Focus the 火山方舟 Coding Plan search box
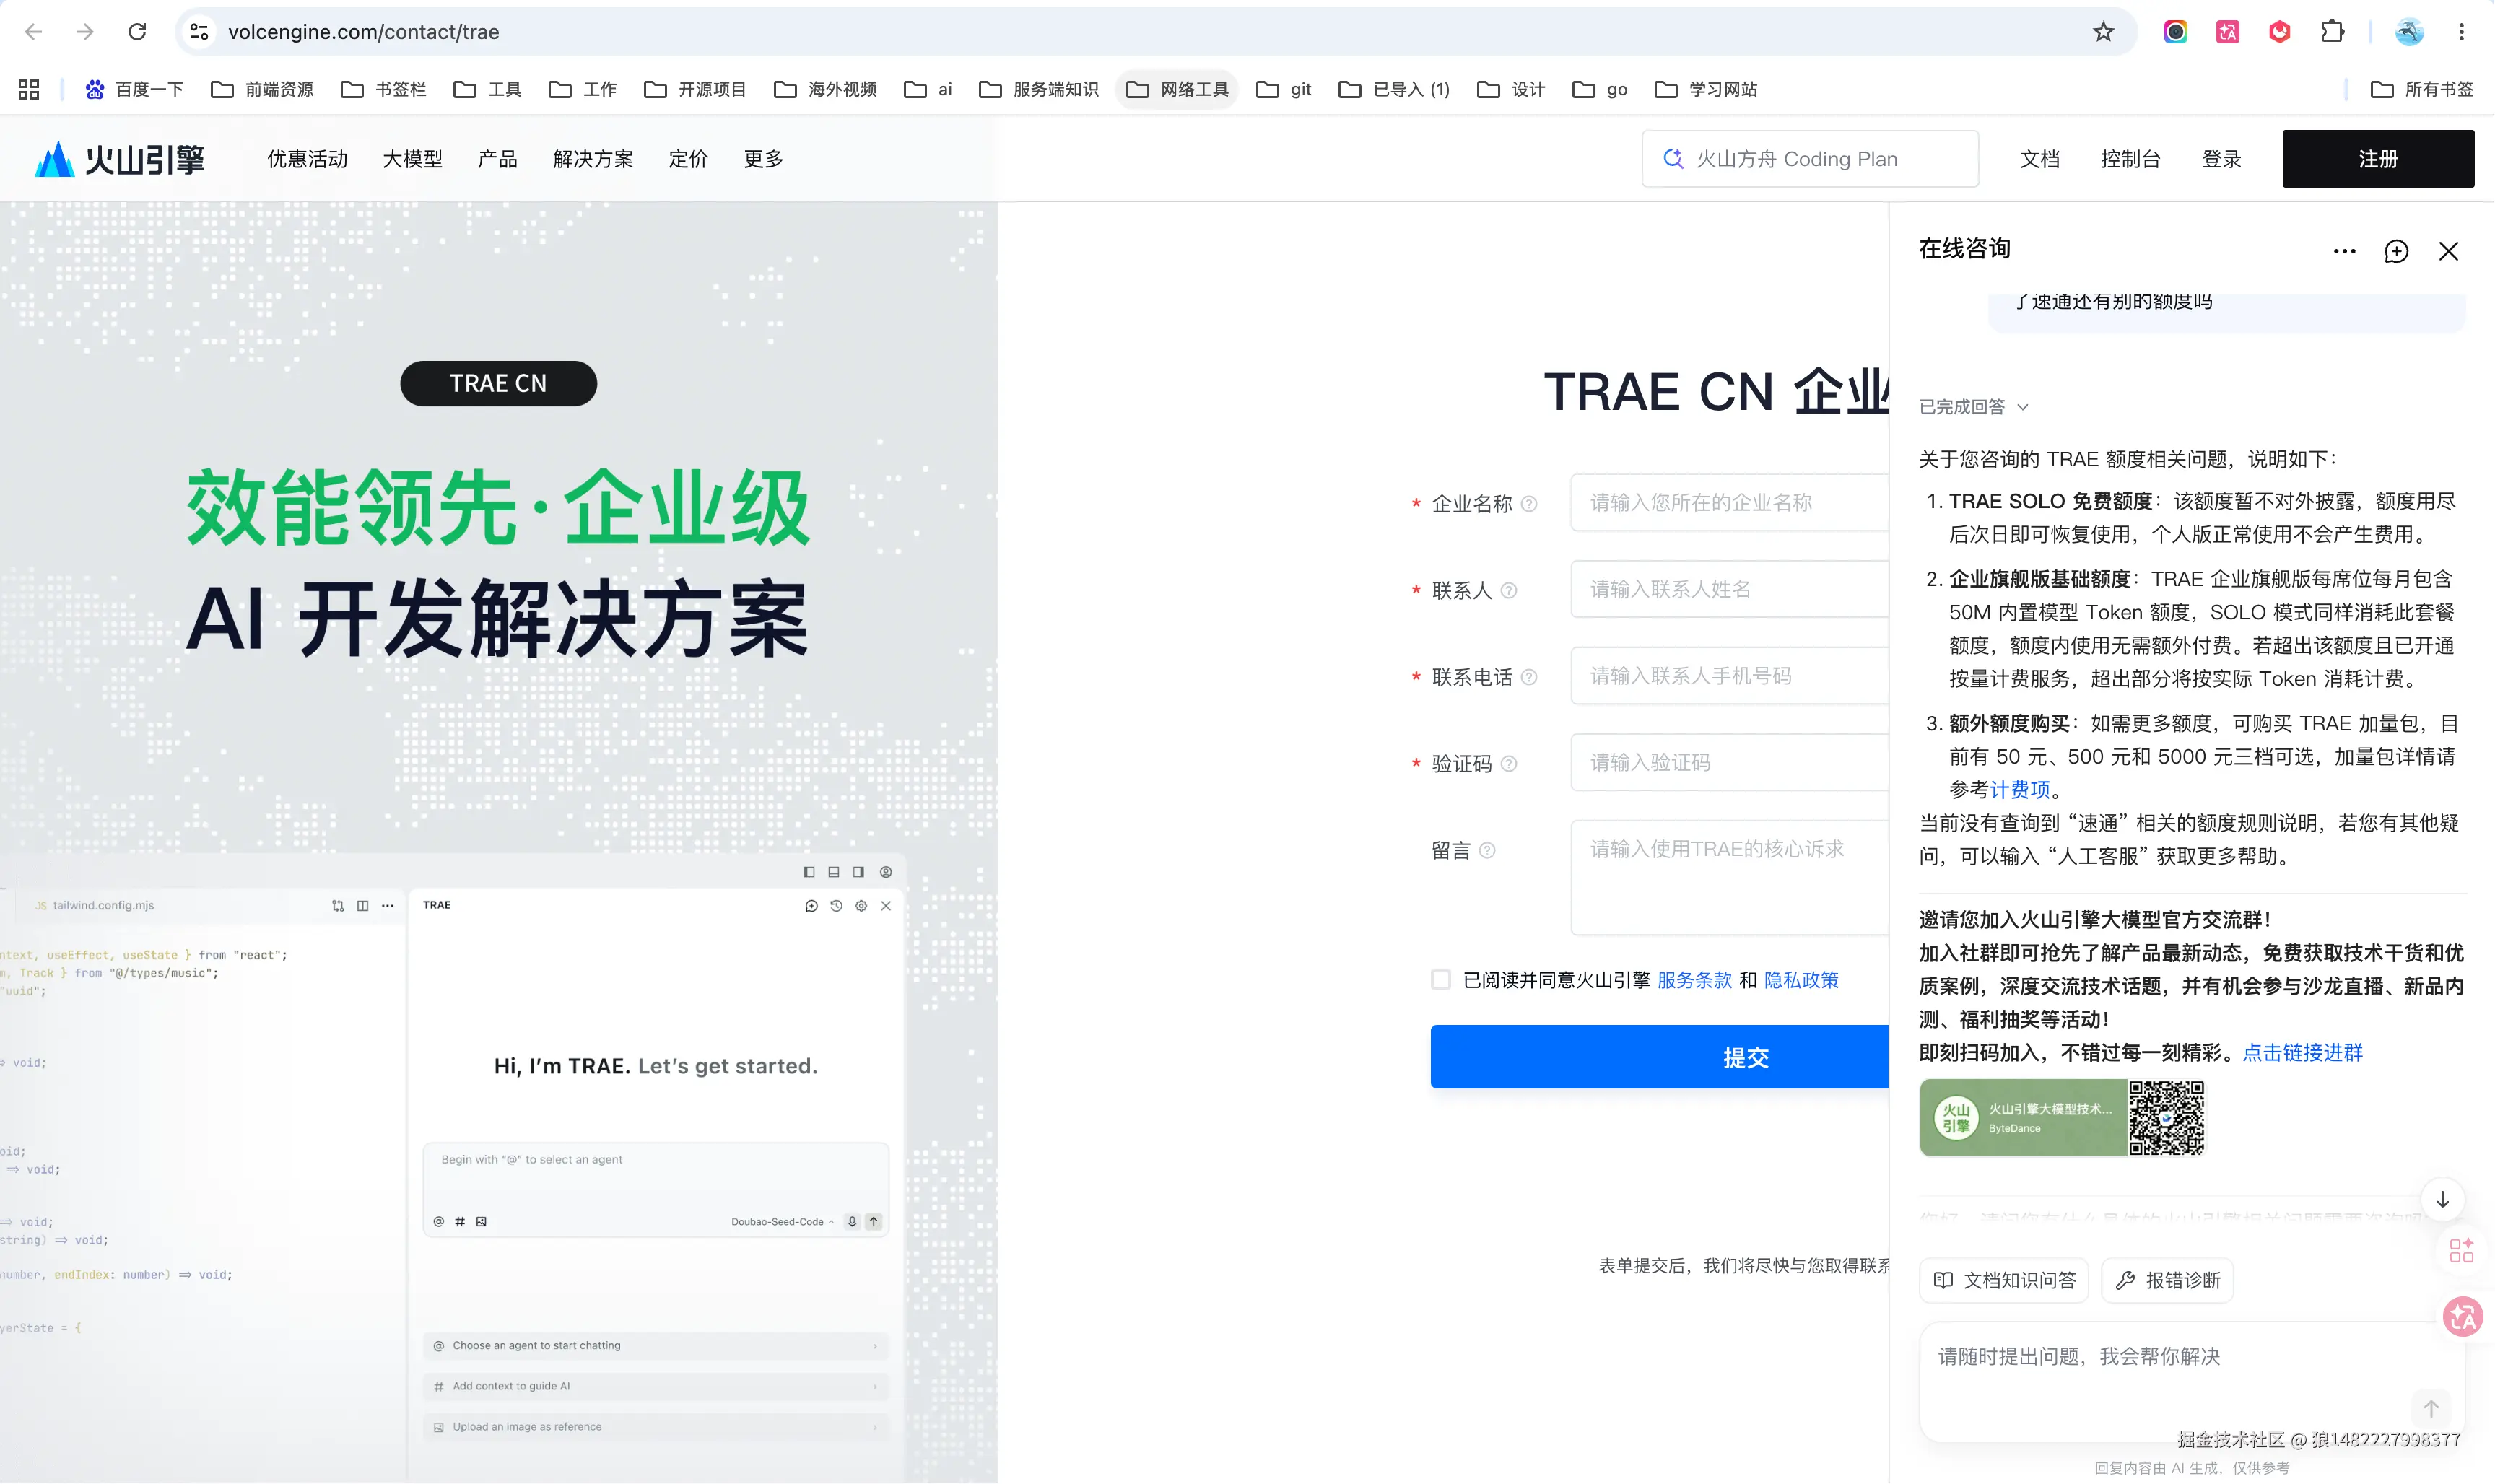The image size is (2495, 1484). pyautogui.click(x=1810, y=159)
